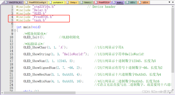Click the file icon on Delay.c tab
The height and width of the screenshot is (95, 175).
(68, 2)
